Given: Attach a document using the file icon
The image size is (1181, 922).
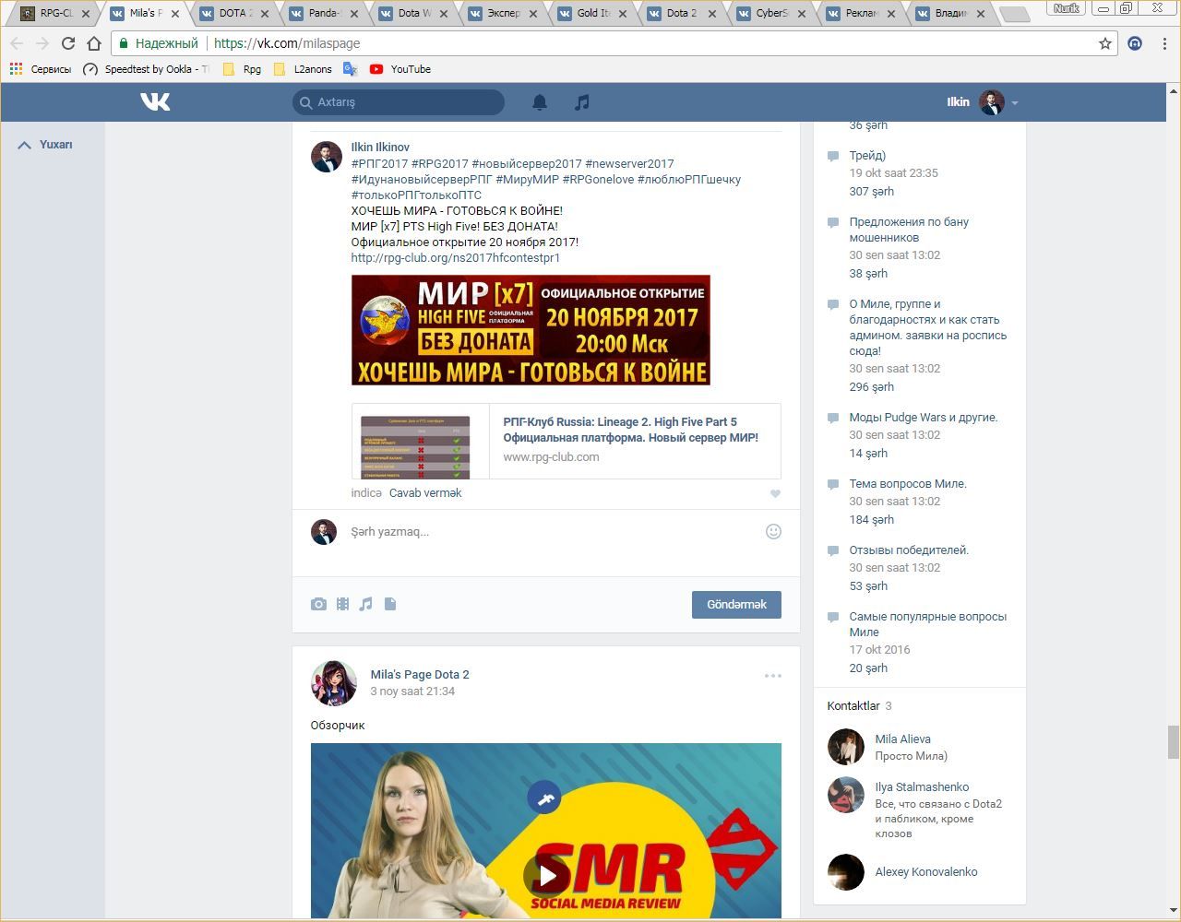Looking at the screenshot, I should (x=390, y=604).
